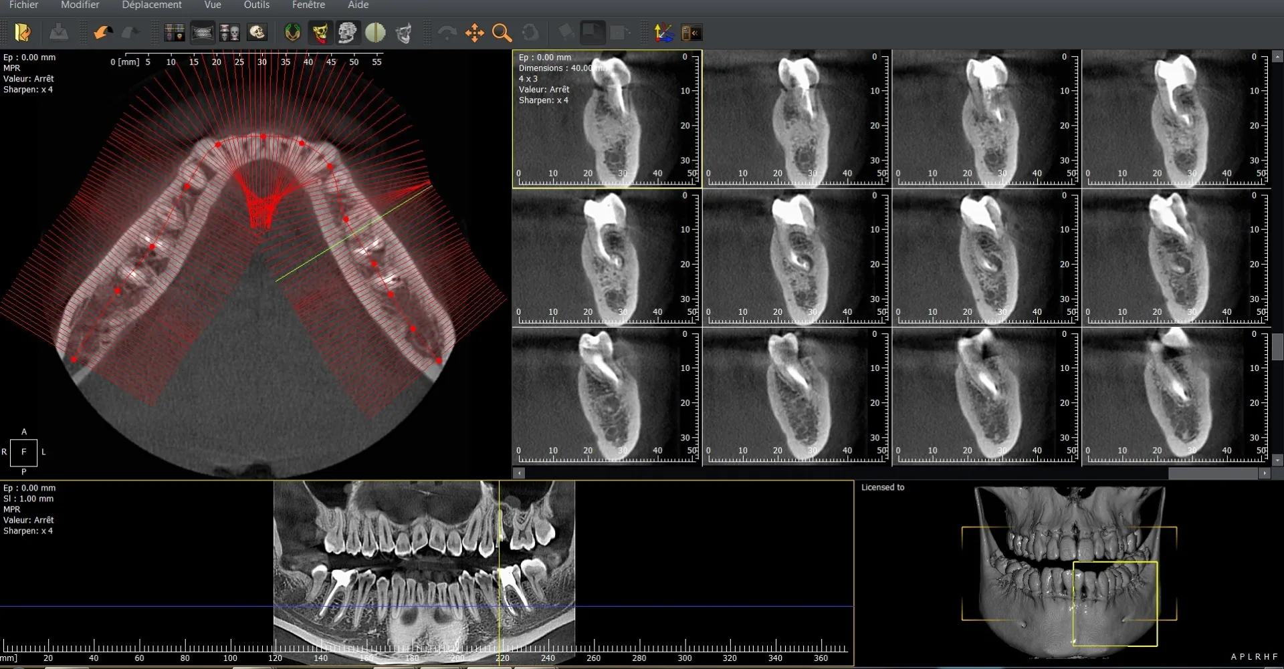Image resolution: width=1284 pixels, height=669 pixels.
Task: Click the F label on the orientation indicator
Action: [x=23, y=452]
